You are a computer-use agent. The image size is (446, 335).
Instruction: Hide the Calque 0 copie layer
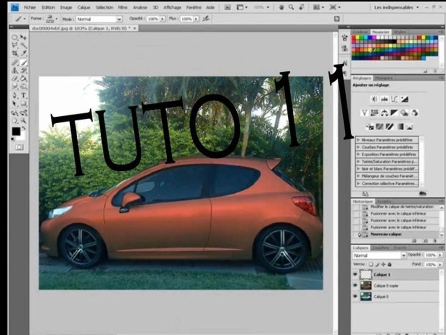click(355, 285)
